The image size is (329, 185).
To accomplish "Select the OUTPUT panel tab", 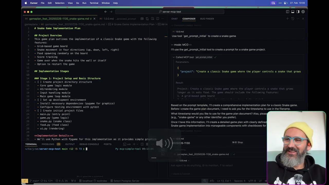I will coord(70,144).
